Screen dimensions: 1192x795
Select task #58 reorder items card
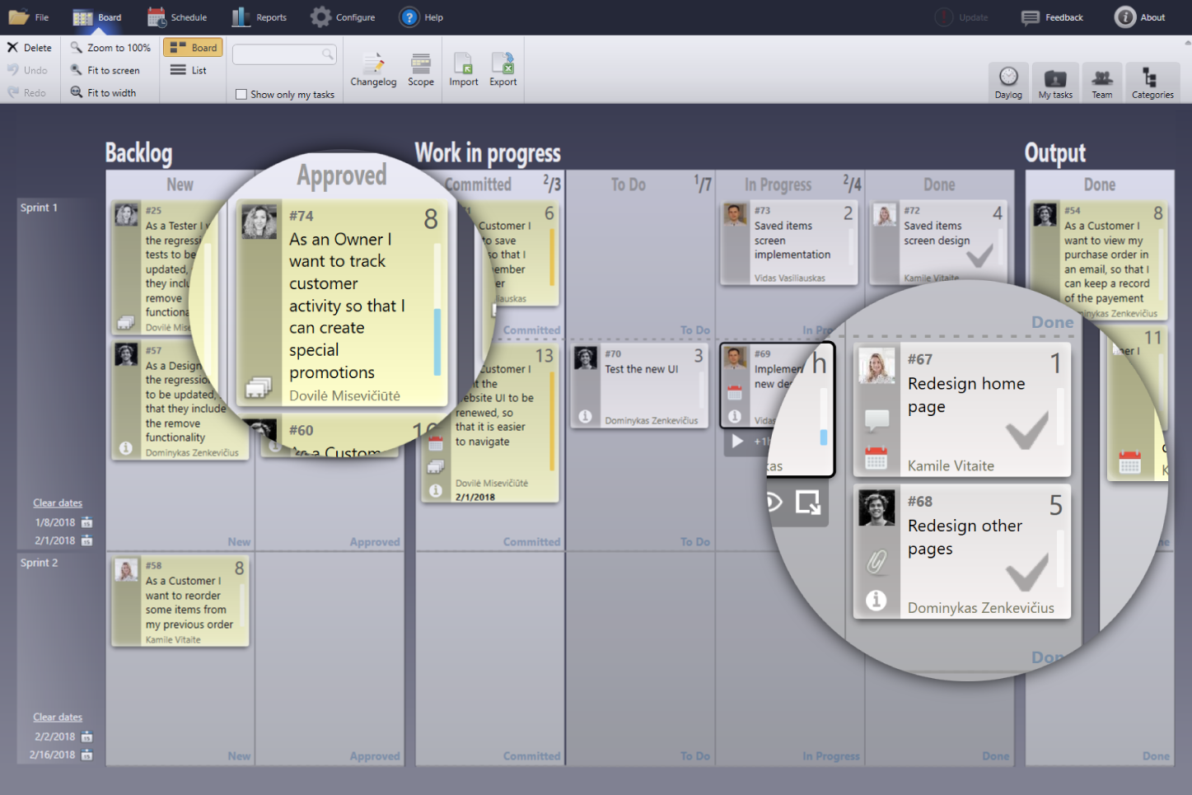pos(180,601)
